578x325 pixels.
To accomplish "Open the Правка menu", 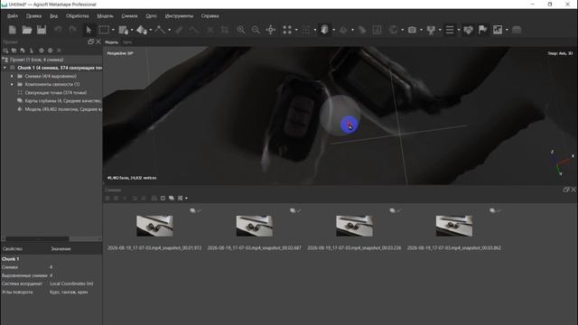I will (x=33, y=16).
